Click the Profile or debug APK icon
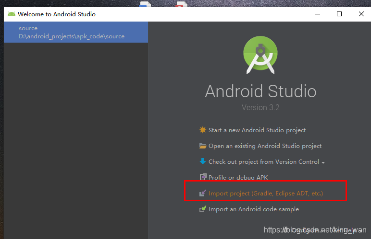 pos(203,177)
